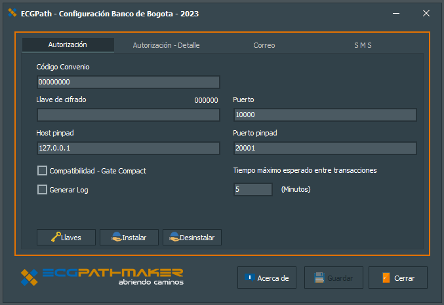Edit the Host pinpad address field
This screenshot has height=305, width=444.
[x=128, y=149]
